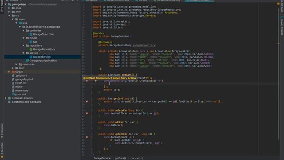Click the Car class icon in model
Viewport: 284px width, 160px height.
(x=31, y=42)
